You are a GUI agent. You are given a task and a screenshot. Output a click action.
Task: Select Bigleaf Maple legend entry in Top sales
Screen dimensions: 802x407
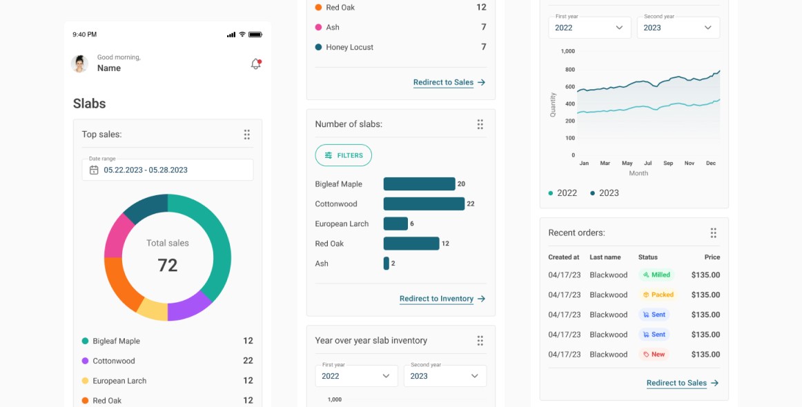click(168, 341)
